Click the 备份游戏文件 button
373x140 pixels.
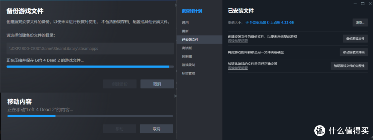tap(355, 39)
